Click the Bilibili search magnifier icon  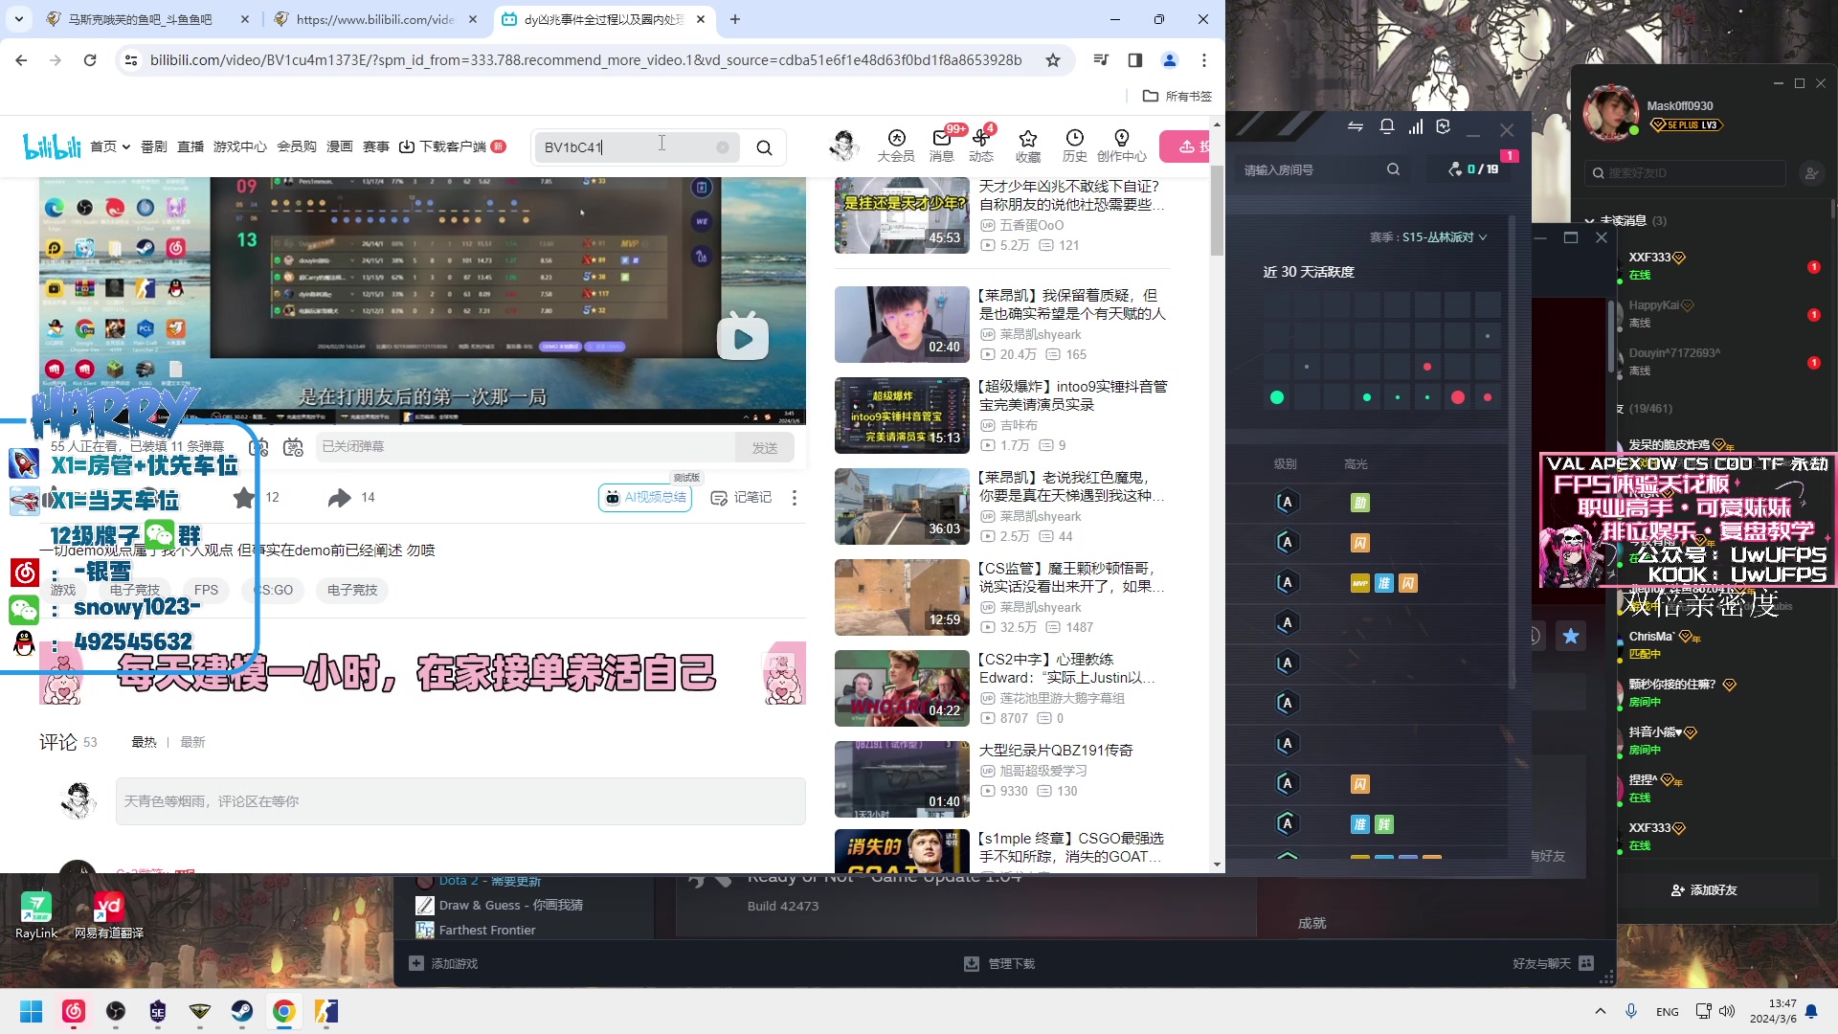[764, 147]
